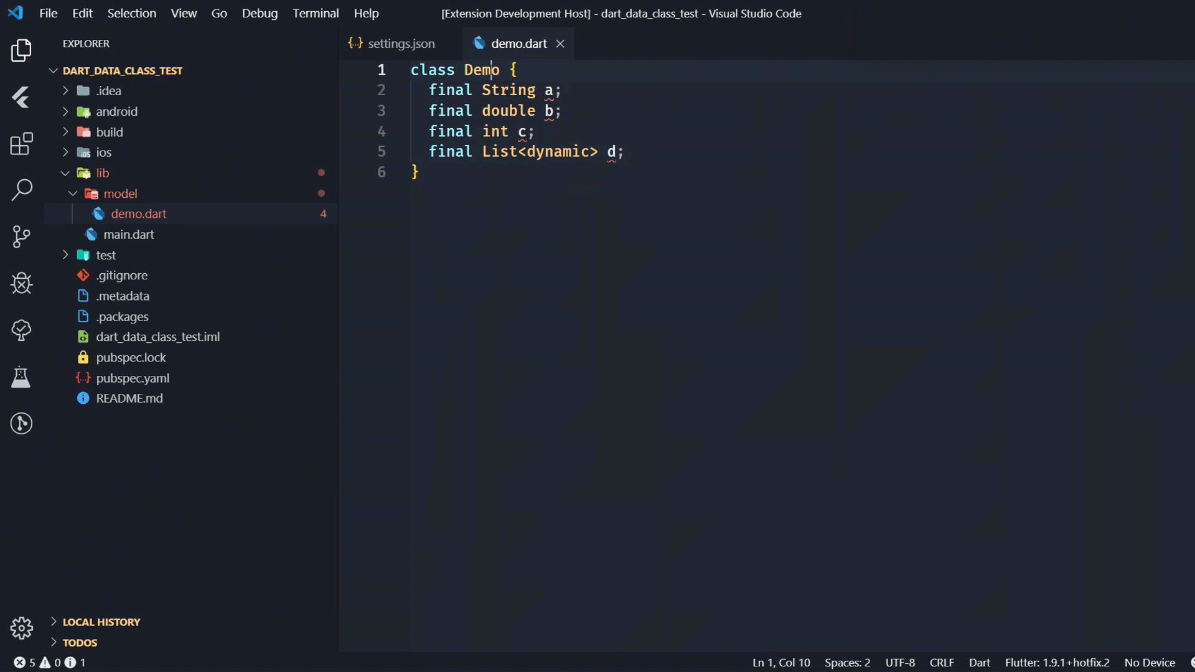Open the Extensions view

pyautogui.click(x=21, y=144)
